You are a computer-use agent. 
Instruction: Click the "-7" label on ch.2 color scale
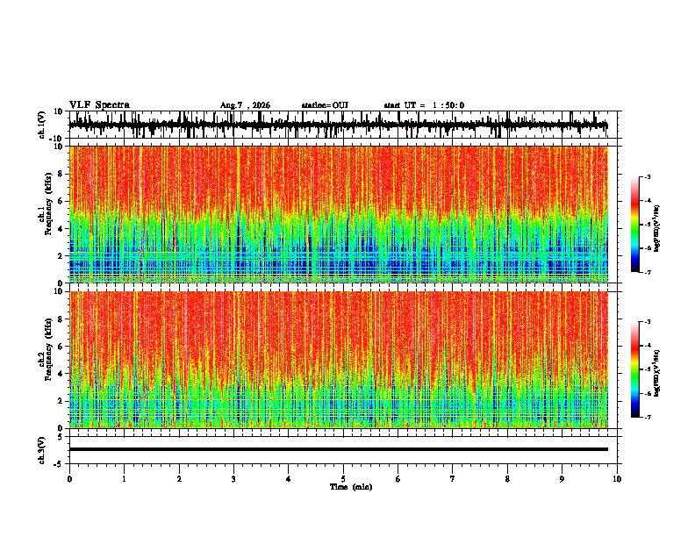(x=647, y=417)
